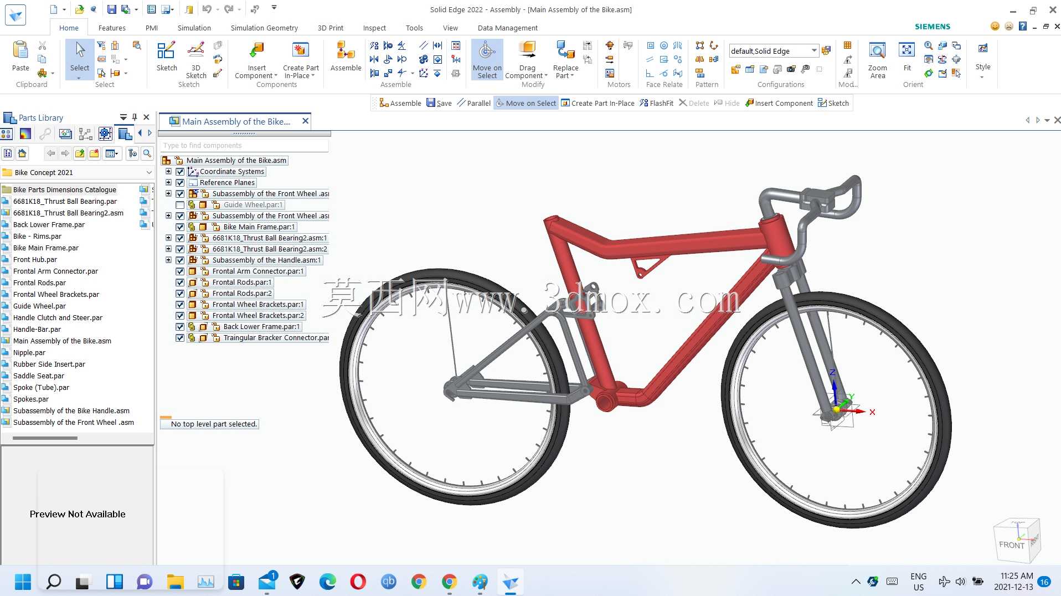Viewport: 1061px width, 596px height.
Task: Open File Explorer from the taskbar
Action: tap(175, 582)
